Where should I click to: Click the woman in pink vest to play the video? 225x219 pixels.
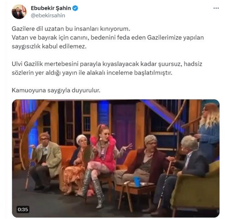(x=103, y=164)
